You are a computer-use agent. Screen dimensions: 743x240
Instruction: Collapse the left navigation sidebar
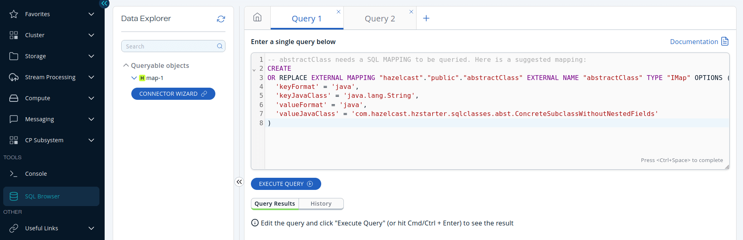(104, 4)
